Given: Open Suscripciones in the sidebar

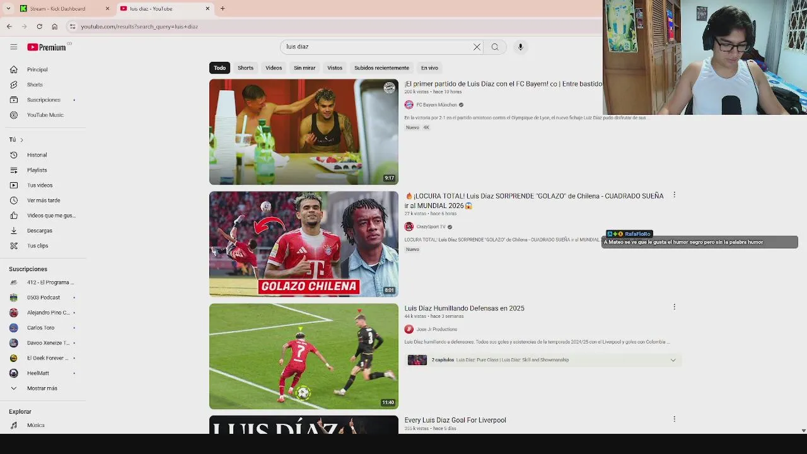Looking at the screenshot, I should point(43,100).
